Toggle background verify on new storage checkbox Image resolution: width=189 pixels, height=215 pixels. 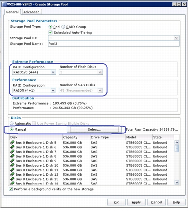(x=11, y=189)
